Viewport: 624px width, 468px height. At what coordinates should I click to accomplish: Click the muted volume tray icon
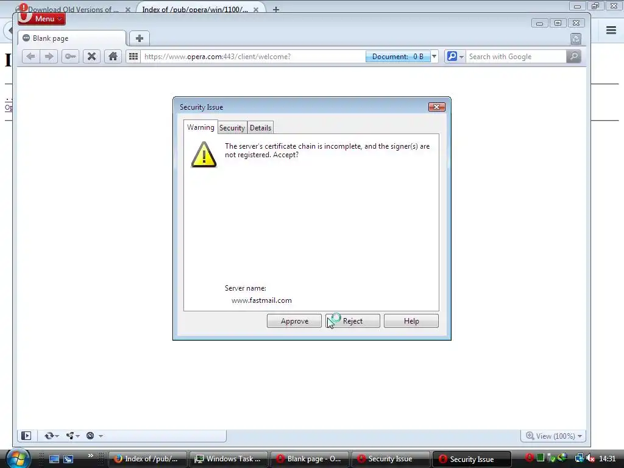(x=590, y=458)
